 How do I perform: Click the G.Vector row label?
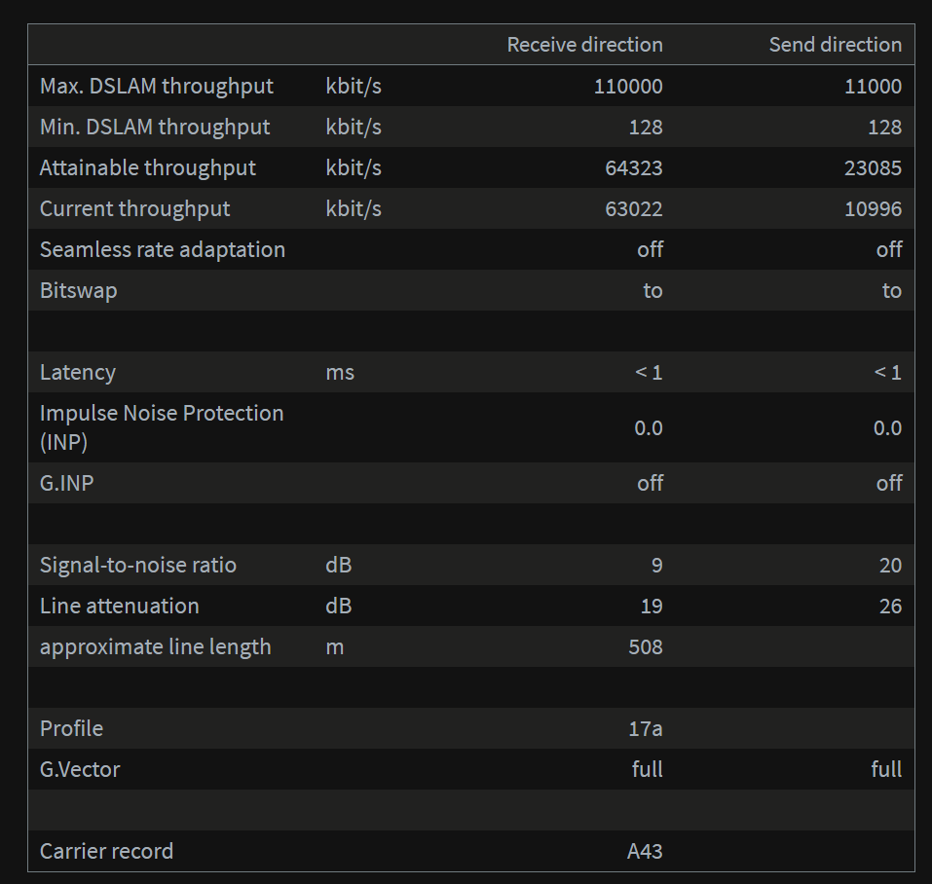click(80, 769)
